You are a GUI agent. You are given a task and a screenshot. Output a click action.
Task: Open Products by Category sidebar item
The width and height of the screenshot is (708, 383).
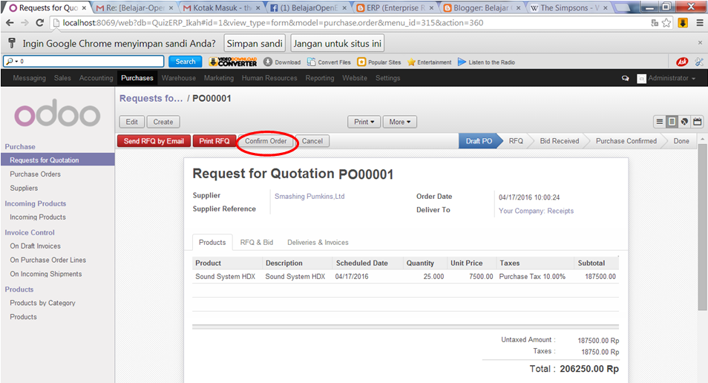coord(42,303)
